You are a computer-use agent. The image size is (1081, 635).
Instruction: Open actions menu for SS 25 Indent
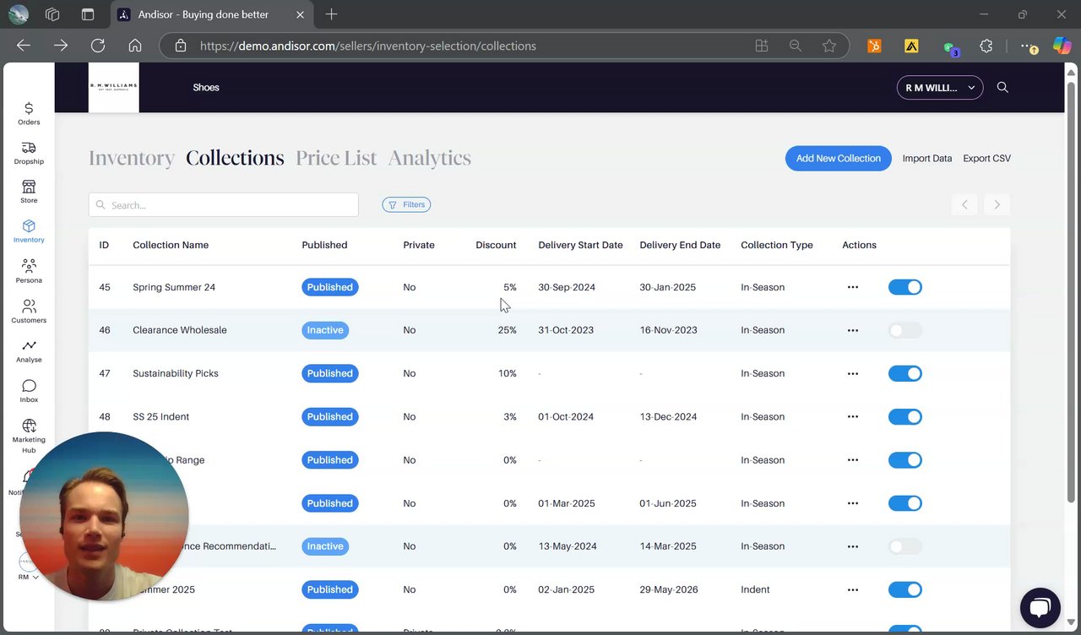852,417
